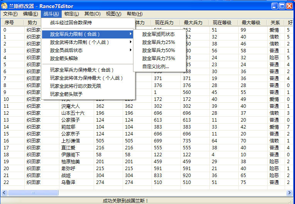Toggle 玩家全军兵力保持最大（合战）

tap(82, 70)
